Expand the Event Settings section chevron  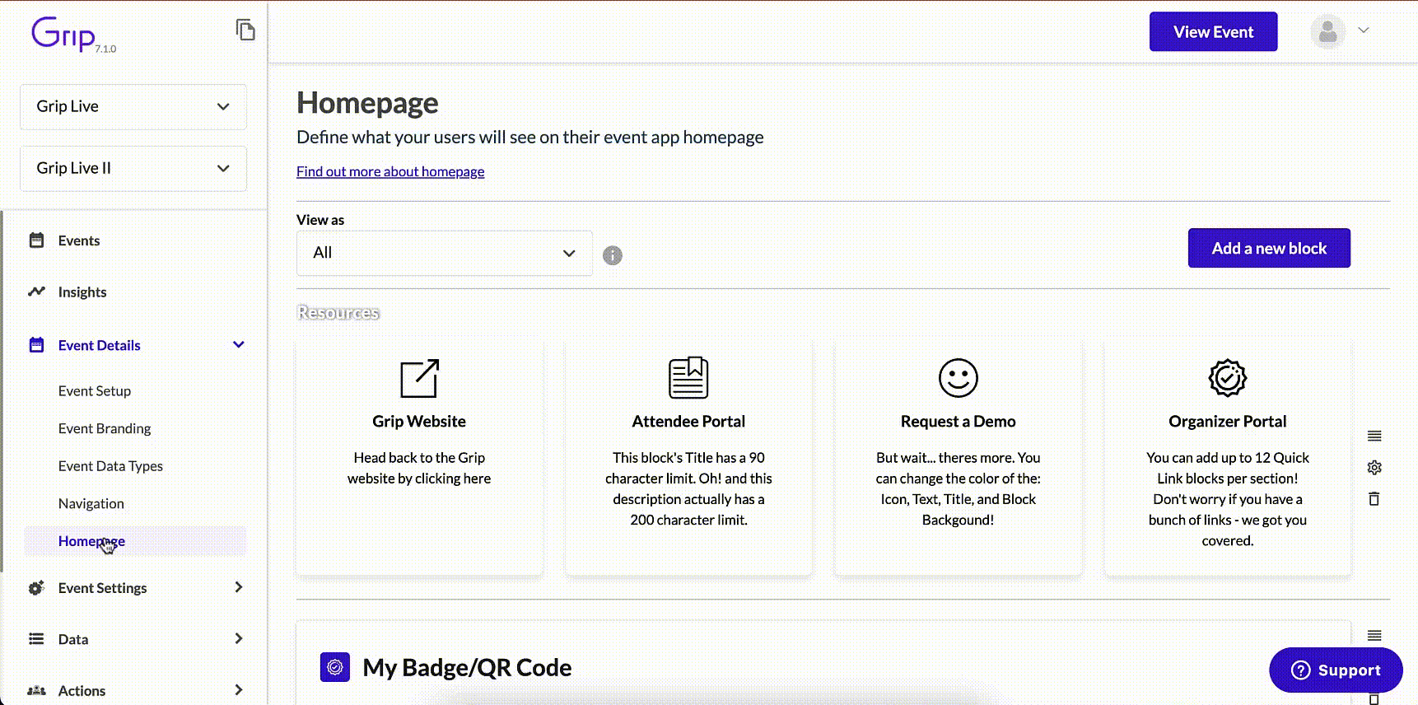[x=239, y=587]
